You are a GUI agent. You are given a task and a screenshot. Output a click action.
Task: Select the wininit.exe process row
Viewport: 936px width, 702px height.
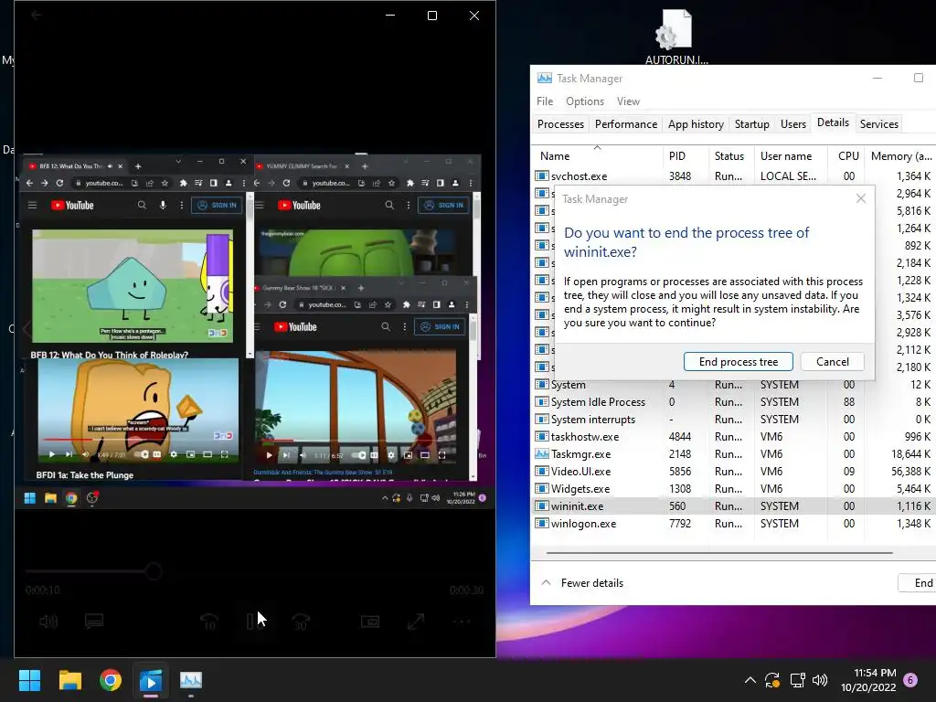tap(734, 506)
